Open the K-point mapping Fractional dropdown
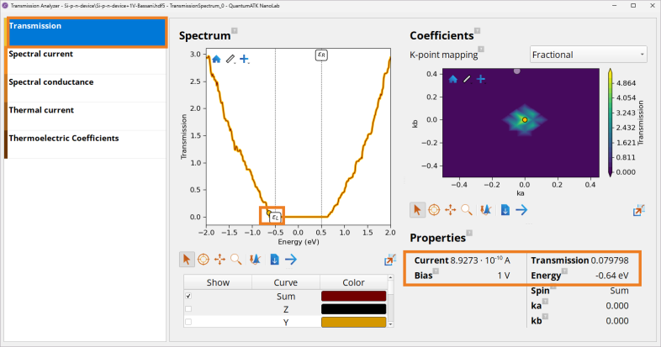This screenshot has width=661, height=347. [x=588, y=55]
